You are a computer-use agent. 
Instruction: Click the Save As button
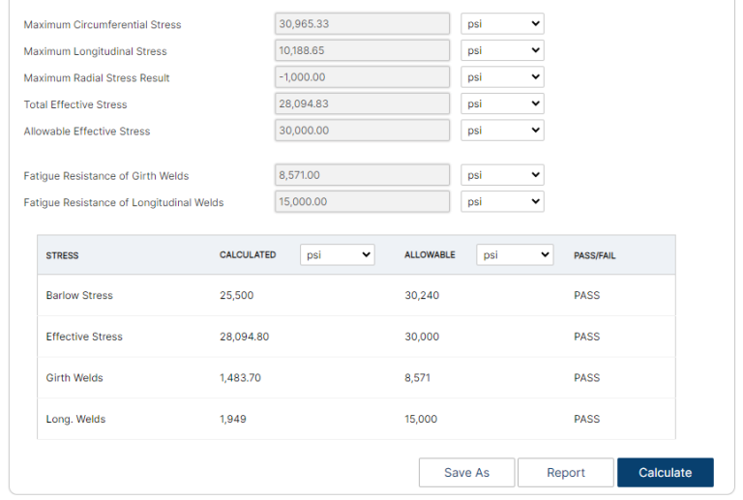(466, 472)
